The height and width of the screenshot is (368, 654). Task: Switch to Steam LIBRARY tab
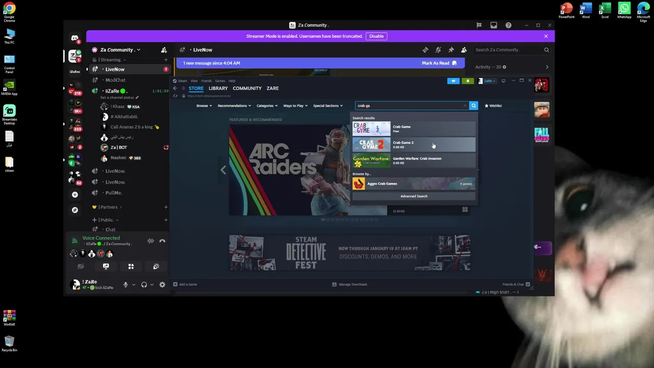tap(218, 88)
